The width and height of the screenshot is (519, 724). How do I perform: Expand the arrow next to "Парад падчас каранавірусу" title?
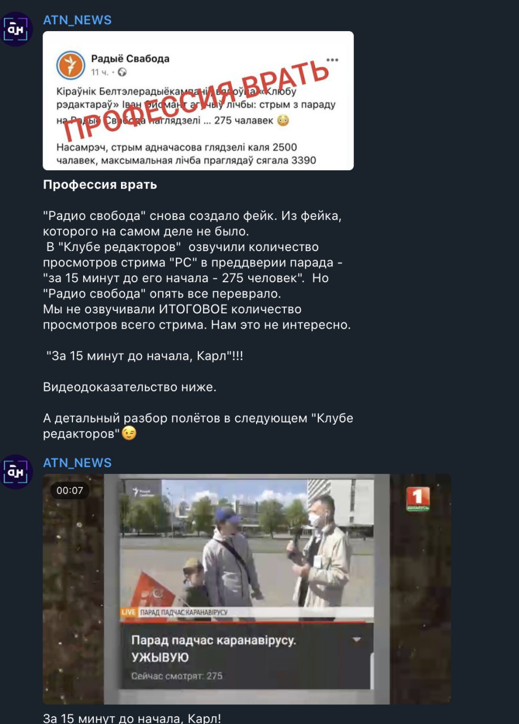tap(356, 640)
